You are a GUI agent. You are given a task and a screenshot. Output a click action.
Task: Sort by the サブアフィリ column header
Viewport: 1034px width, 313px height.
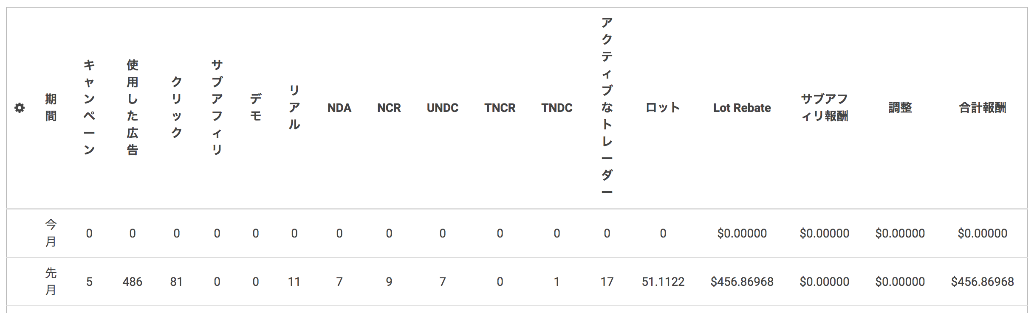coord(217,108)
